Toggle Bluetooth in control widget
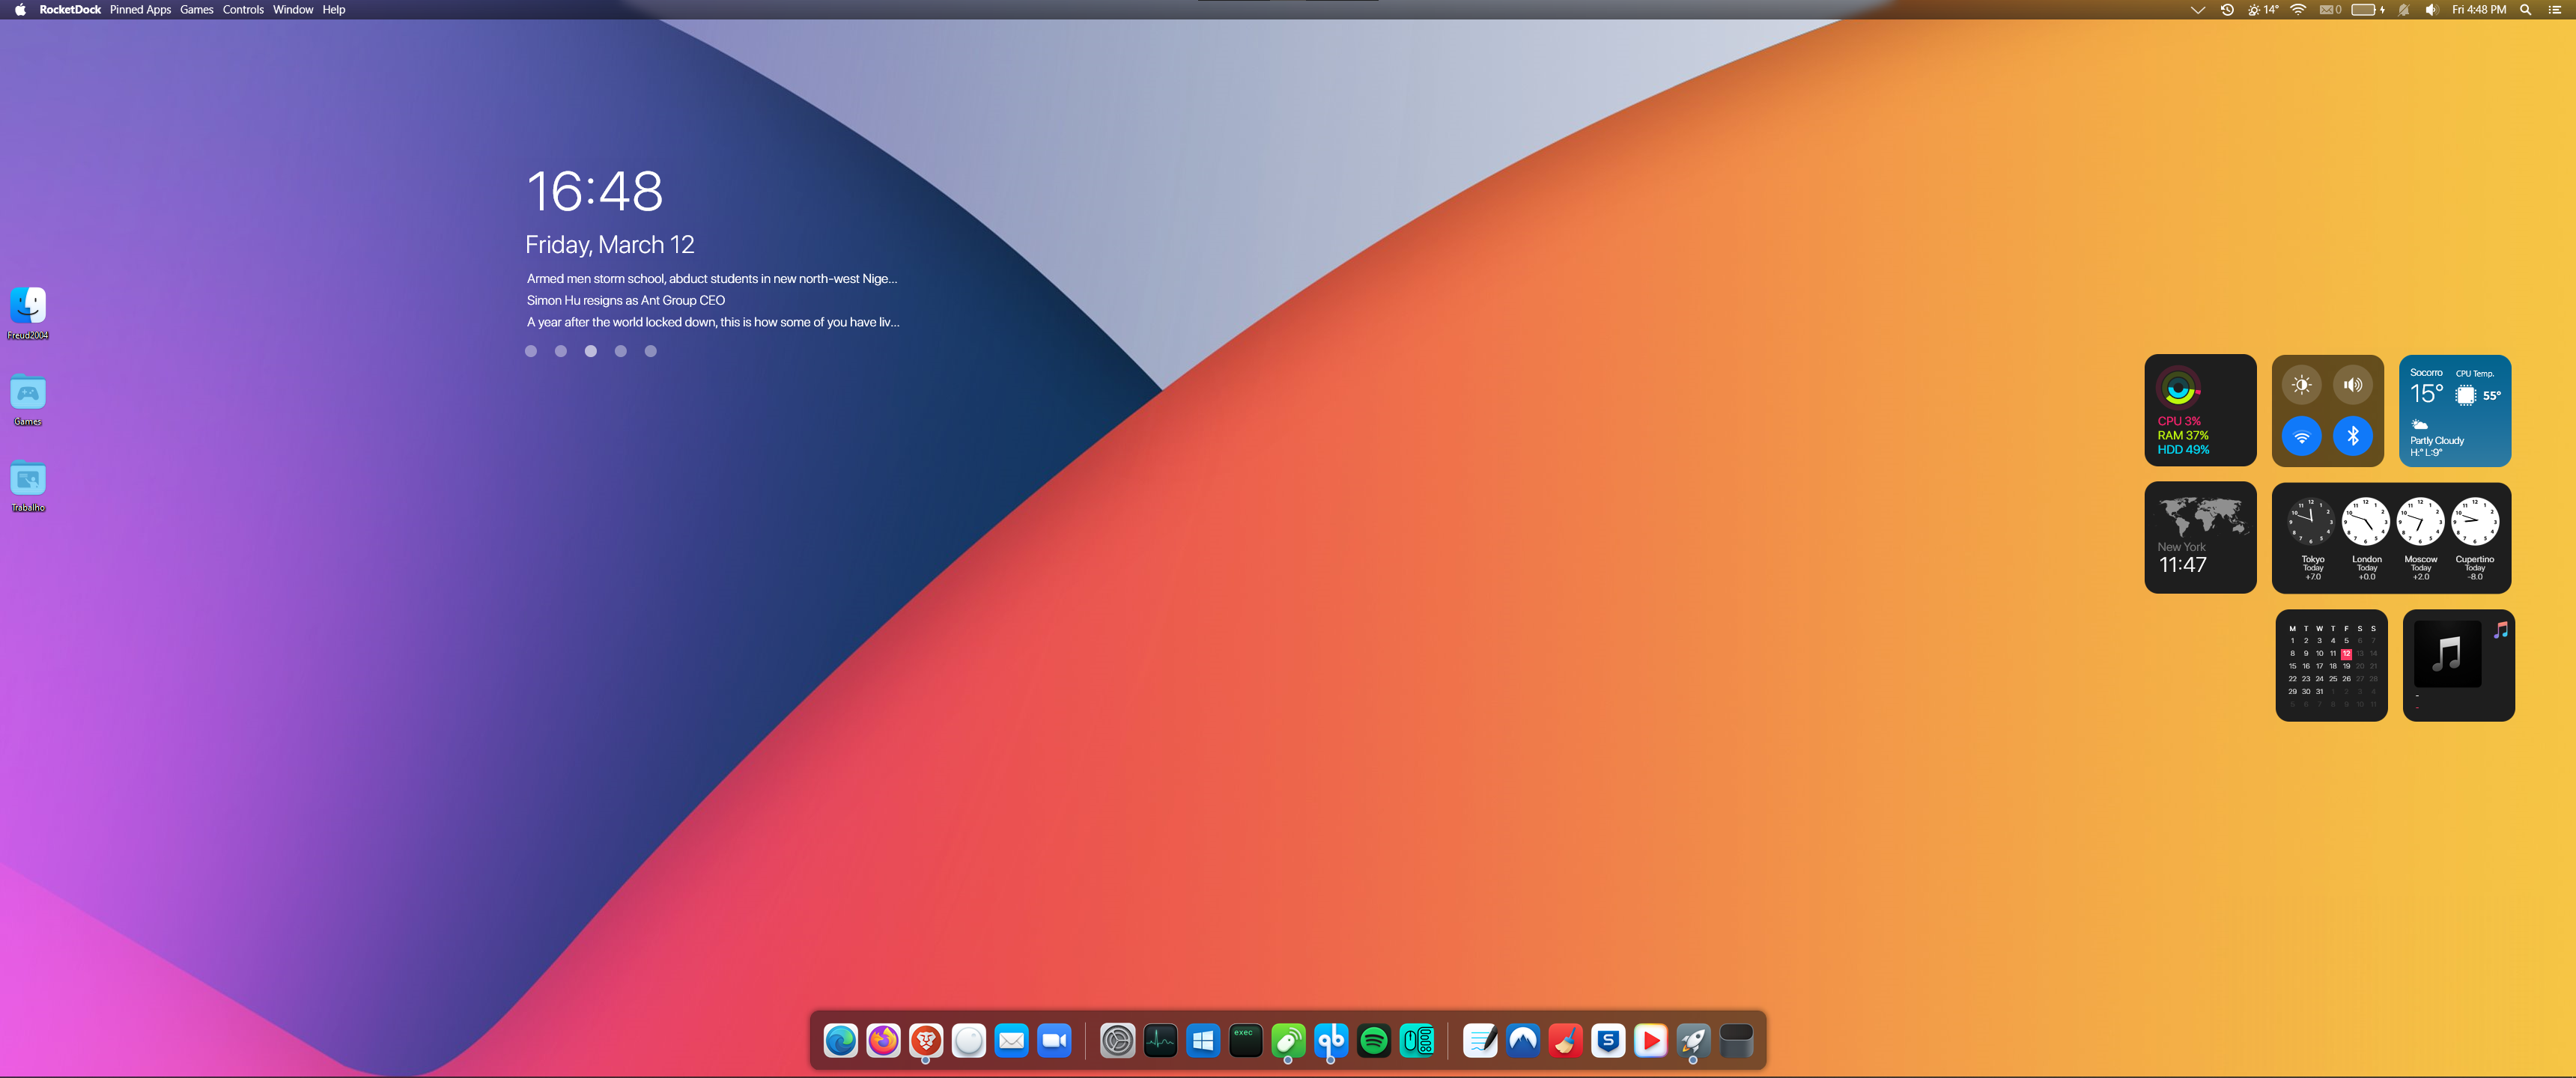Viewport: 2576px width, 1078px height. coord(2352,436)
